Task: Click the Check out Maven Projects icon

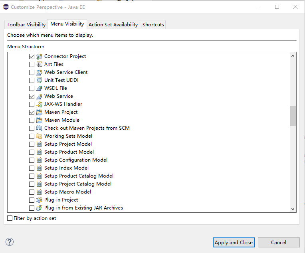Action: pos(39,128)
